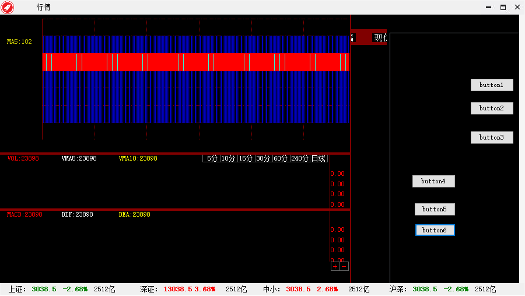This screenshot has width=525, height=296.
Task: Hit button5
Action: point(435,209)
